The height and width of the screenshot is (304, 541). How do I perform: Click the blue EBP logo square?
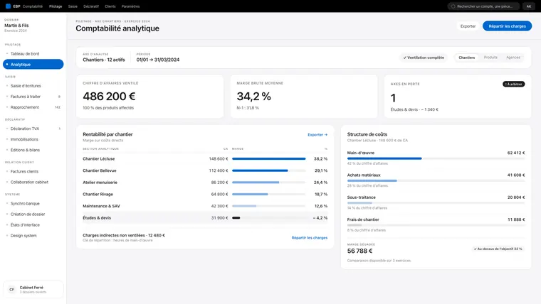pos(8,6)
